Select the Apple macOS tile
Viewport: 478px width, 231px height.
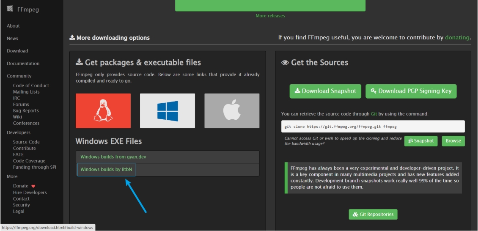coord(232,110)
